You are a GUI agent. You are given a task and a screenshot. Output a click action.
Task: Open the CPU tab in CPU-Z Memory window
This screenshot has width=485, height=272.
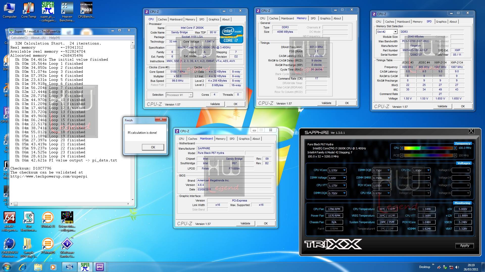pos(262,18)
